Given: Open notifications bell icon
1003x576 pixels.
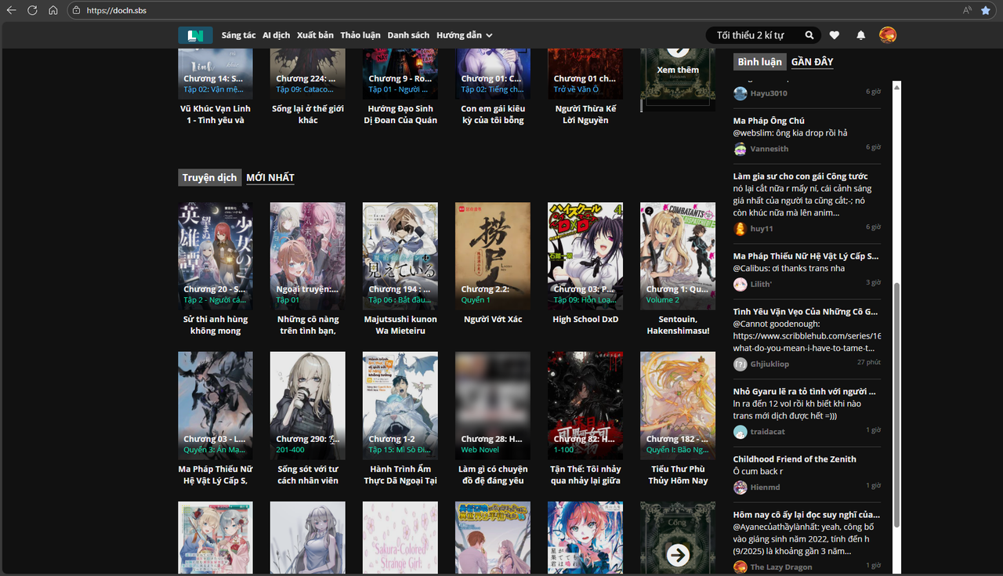Looking at the screenshot, I should point(861,35).
